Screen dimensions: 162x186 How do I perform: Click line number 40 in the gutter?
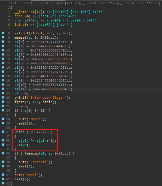(8, 171)
